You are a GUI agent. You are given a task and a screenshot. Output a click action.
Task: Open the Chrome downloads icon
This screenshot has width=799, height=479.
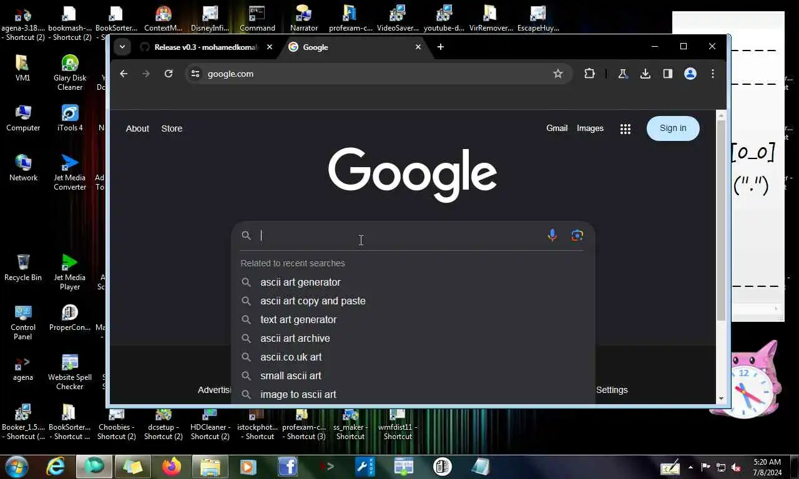[x=645, y=74]
